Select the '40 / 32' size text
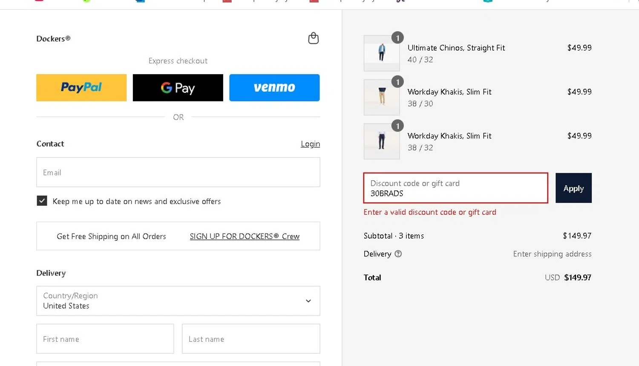Viewport: 639px width, 366px height. [x=420, y=60]
